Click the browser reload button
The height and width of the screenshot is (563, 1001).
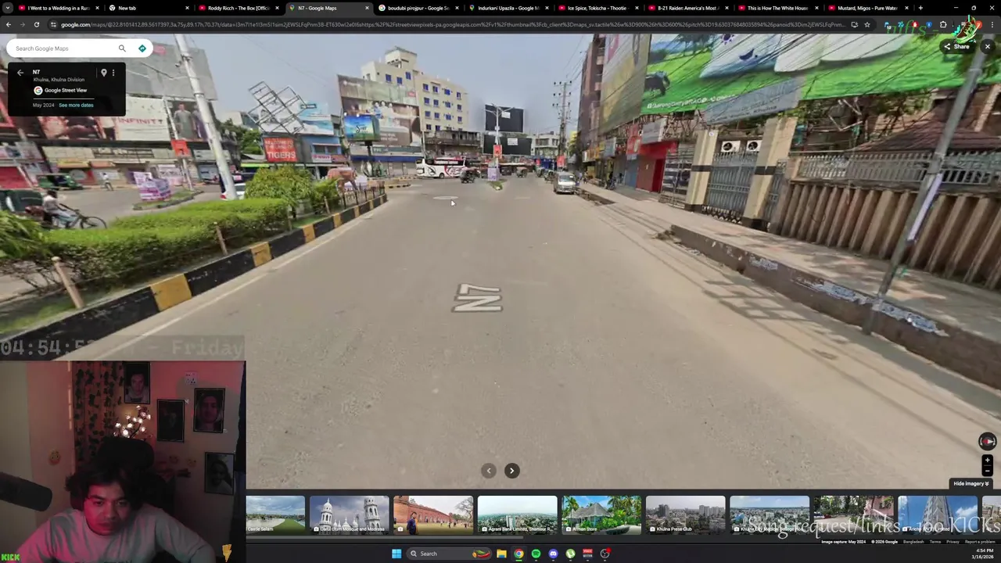tap(36, 25)
